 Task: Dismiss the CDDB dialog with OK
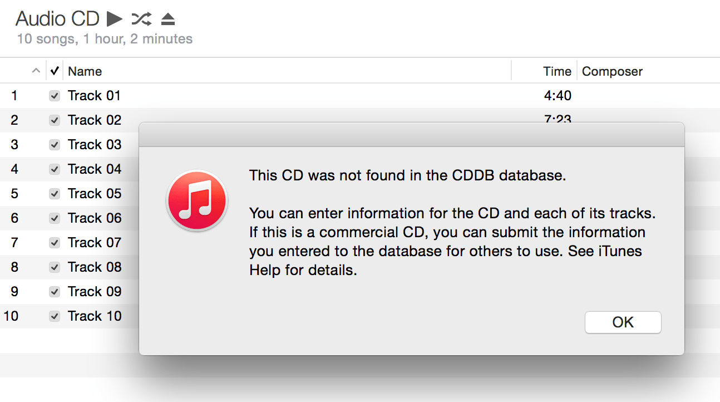point(623,322)
